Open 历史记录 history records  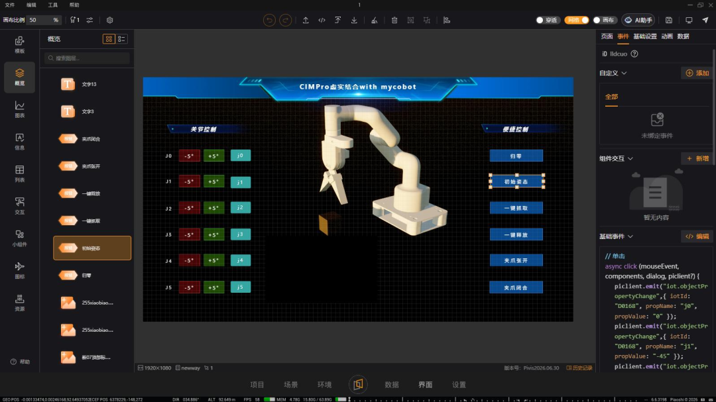[x=579, y=368]
